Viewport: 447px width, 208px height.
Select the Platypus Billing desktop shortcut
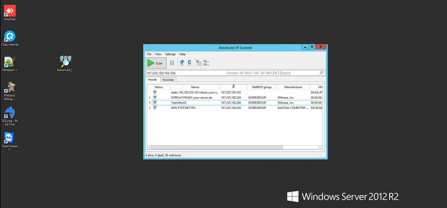pos(10,91)
